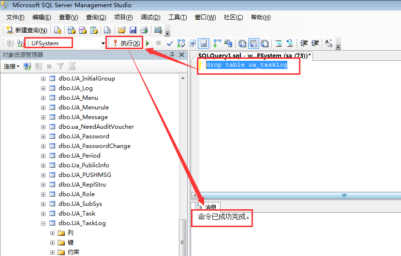Click the Comment Out Selected Lines icon
This screenshot has width=401, height=256.
[x=279, y=43]
